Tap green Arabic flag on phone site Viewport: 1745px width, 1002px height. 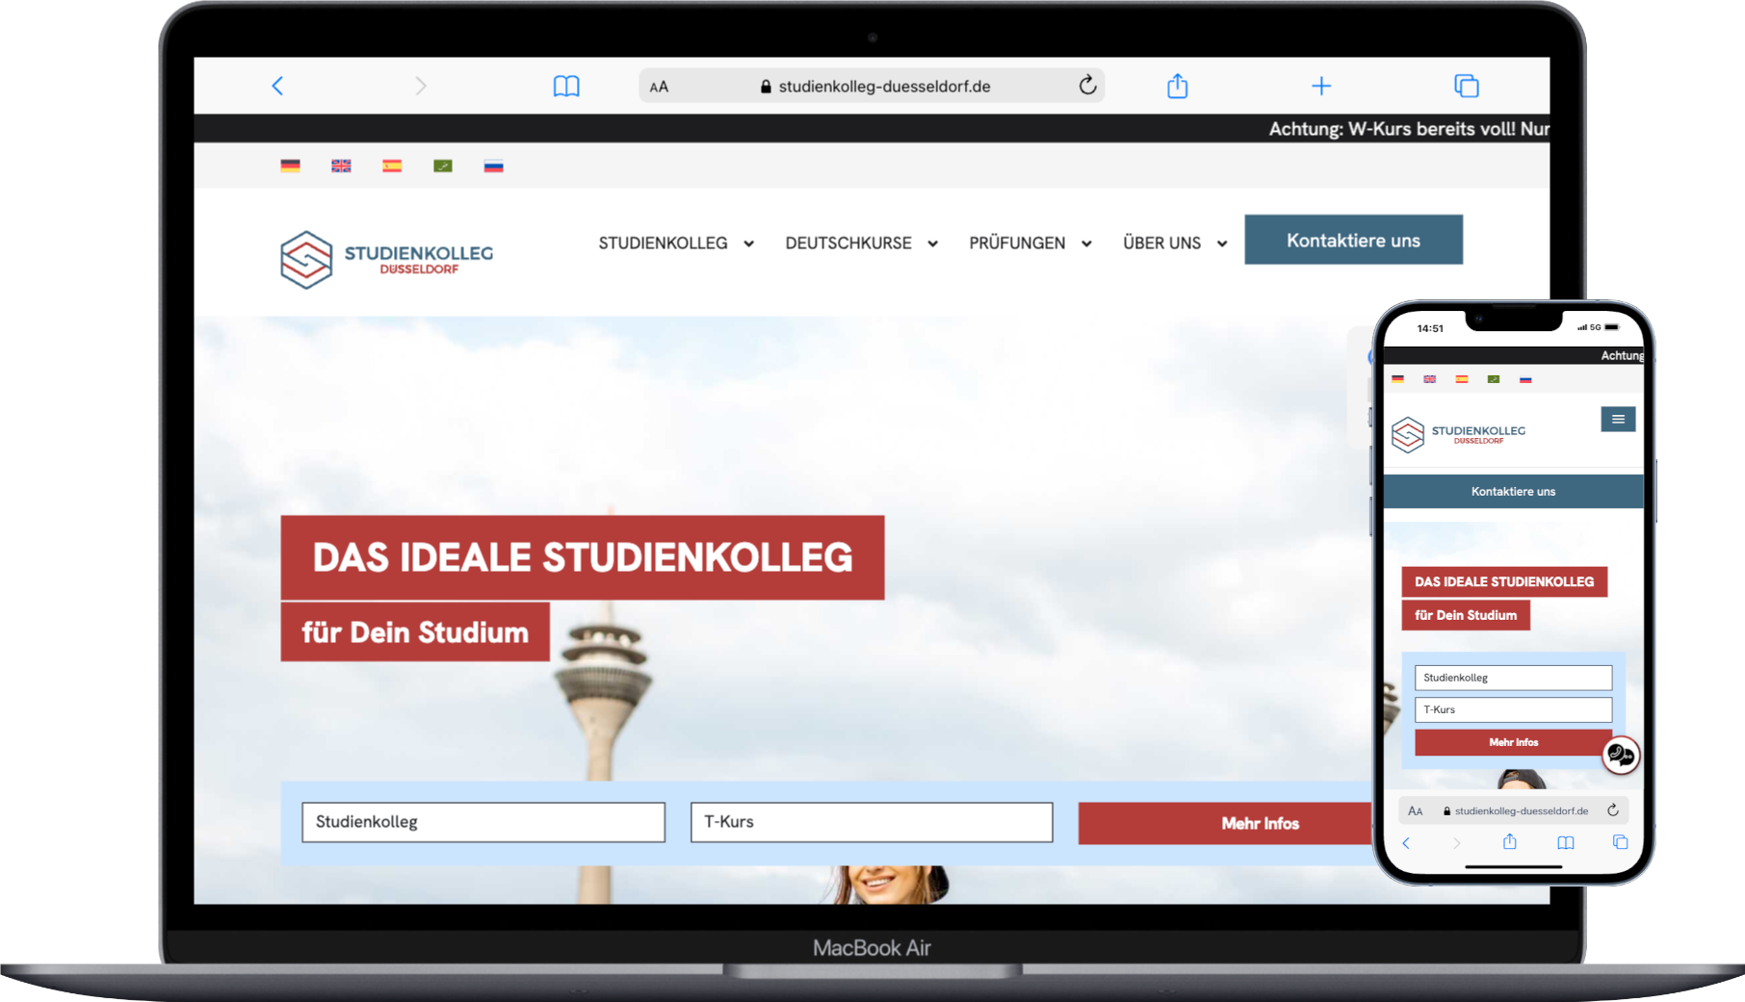1493,379
